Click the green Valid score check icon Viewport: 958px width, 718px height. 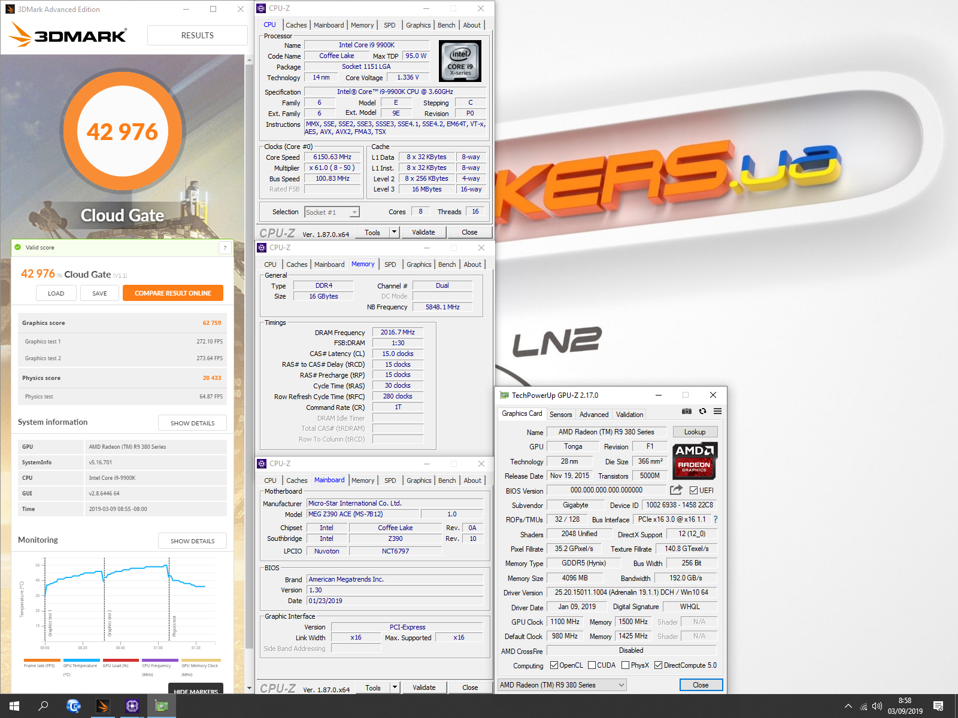(17, 247)
